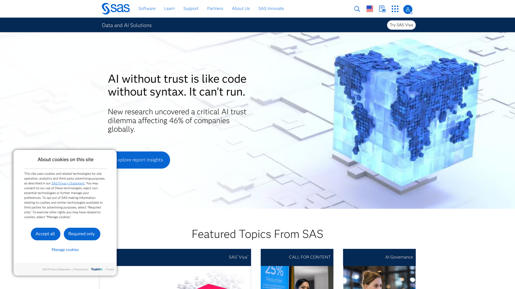Screen dimensions: 515x289
Task: Click the SAS logo
Action: click(116, 9)
